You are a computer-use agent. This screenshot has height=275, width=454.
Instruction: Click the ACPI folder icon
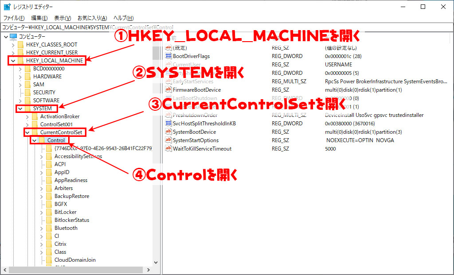tap(49, 164)
